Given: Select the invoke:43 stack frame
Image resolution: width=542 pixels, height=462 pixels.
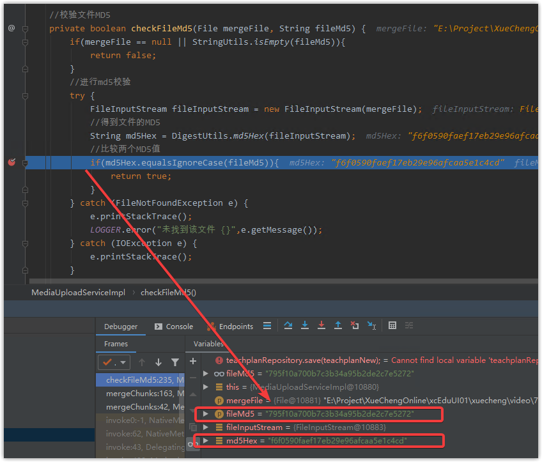Looking at the screenshot, I should [x=140, y=447].
